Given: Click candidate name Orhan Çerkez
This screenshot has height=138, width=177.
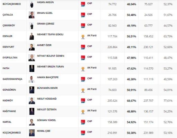Looking at the screenshot, I should [46, 24].
